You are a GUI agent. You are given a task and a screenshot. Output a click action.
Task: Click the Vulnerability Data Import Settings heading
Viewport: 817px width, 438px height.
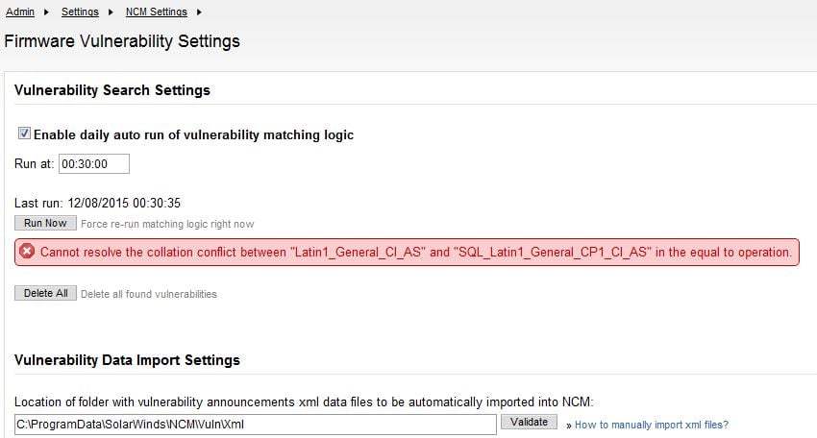pos(127,360)
